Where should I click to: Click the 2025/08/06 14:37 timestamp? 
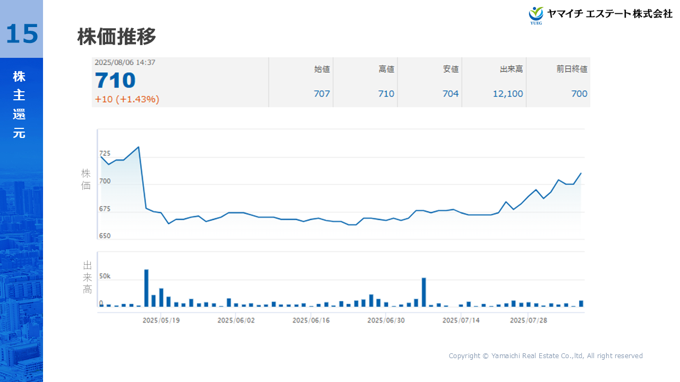[x=125, y=62]
